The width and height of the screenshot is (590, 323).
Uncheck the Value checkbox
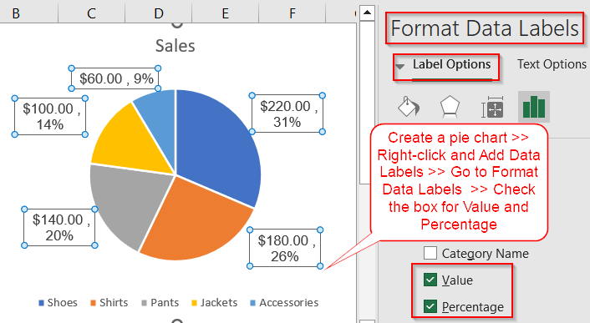pyautogui.click(x=430, y=280)
